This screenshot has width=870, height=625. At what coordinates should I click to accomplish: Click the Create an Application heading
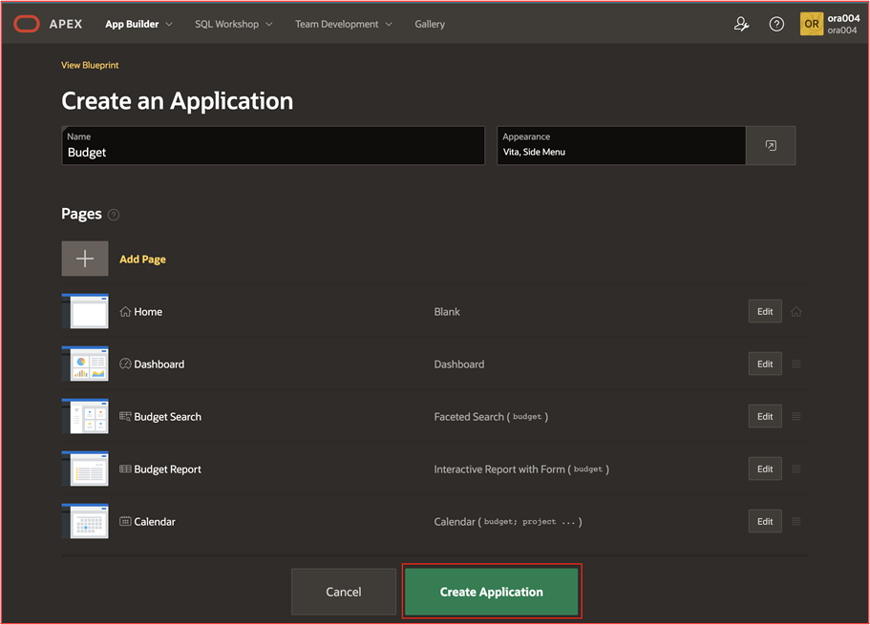pyautogui.click(x=177, y=101)
